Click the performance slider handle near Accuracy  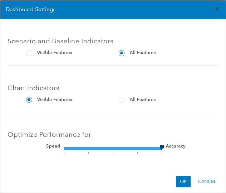[162, 147]
